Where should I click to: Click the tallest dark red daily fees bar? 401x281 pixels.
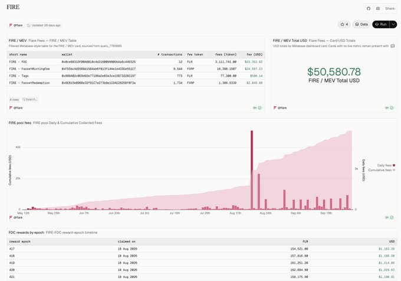[x=252, y=170]
